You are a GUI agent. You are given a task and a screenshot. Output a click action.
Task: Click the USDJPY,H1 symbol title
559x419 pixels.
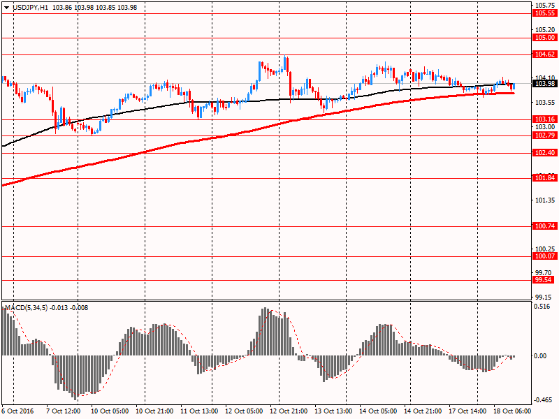(x=30, y=8)
